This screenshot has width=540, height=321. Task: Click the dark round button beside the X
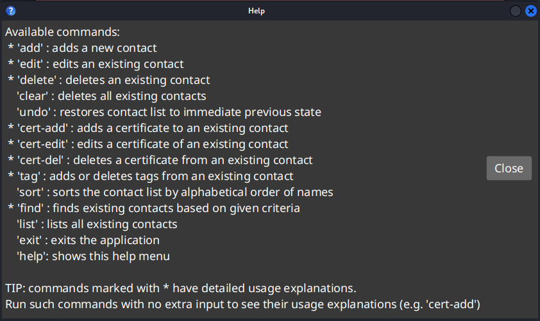[516, 11]
